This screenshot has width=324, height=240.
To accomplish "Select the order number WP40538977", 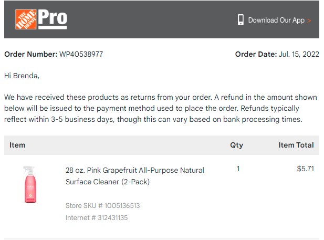I will [81, 54].
